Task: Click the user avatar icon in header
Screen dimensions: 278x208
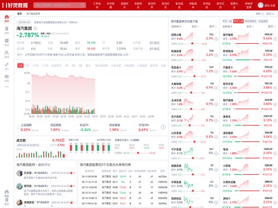Action: point(260,5)
